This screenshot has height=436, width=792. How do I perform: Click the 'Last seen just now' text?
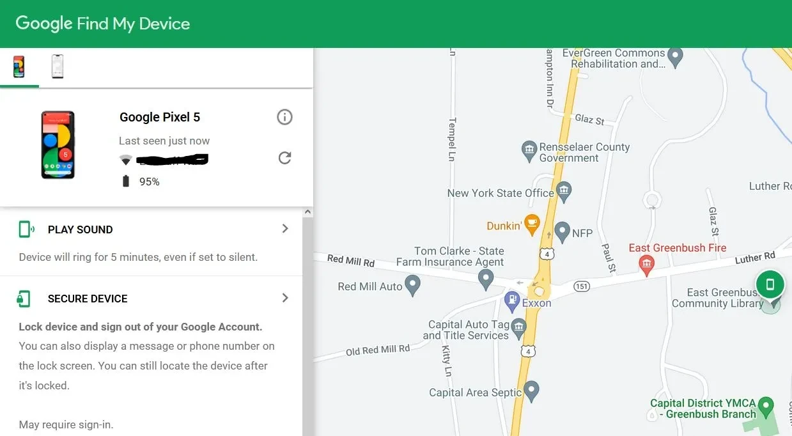click(x=164, y=141)
